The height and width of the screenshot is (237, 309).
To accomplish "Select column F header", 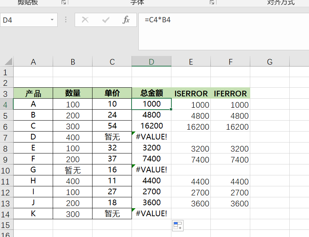I will coord(231,62).
